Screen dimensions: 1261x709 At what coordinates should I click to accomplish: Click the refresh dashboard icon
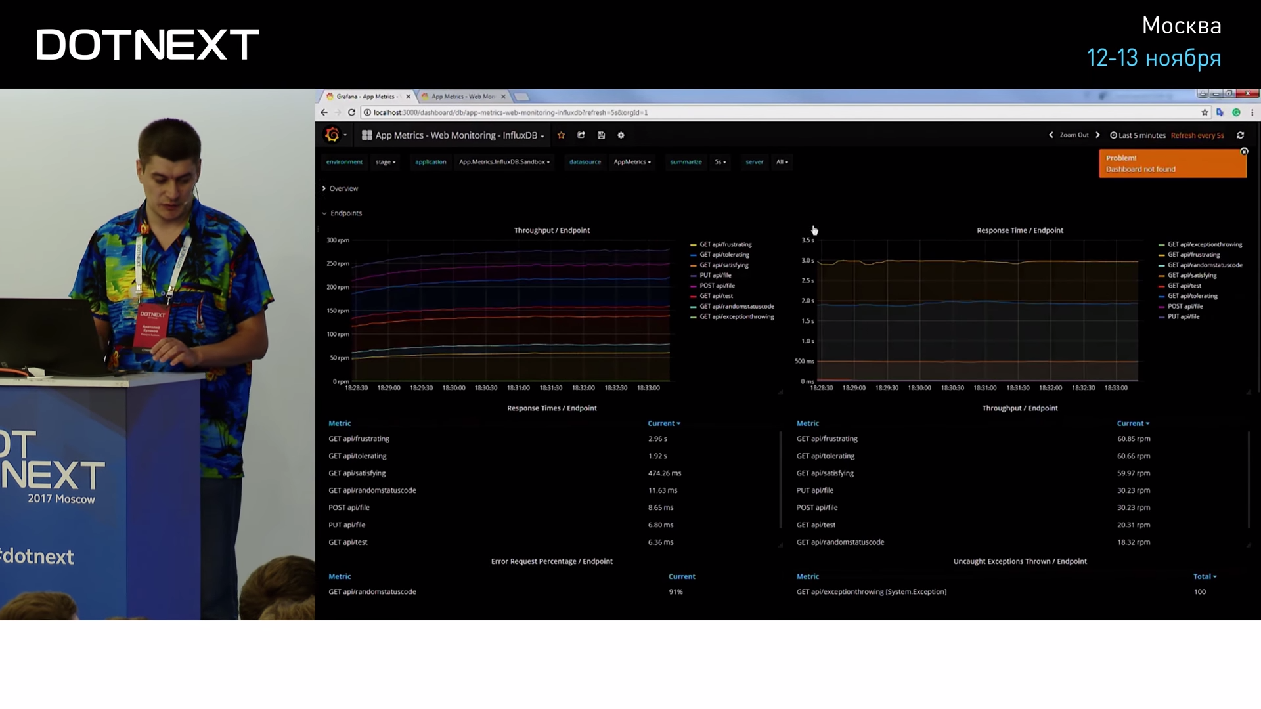click(x=1240, y=135)
